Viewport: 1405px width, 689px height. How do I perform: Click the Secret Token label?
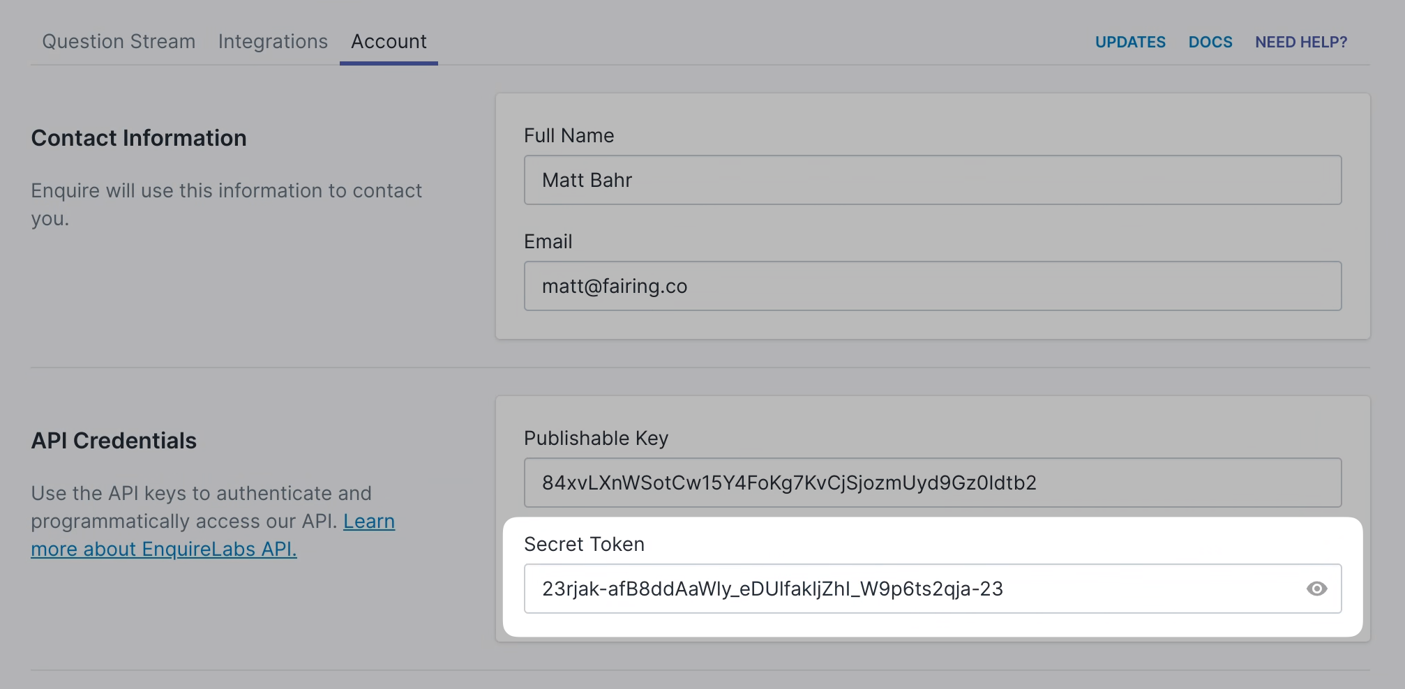(x=584, y=544)
